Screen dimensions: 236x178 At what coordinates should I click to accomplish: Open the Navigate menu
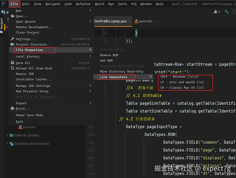pyautogui.click(x=53, y=4)
